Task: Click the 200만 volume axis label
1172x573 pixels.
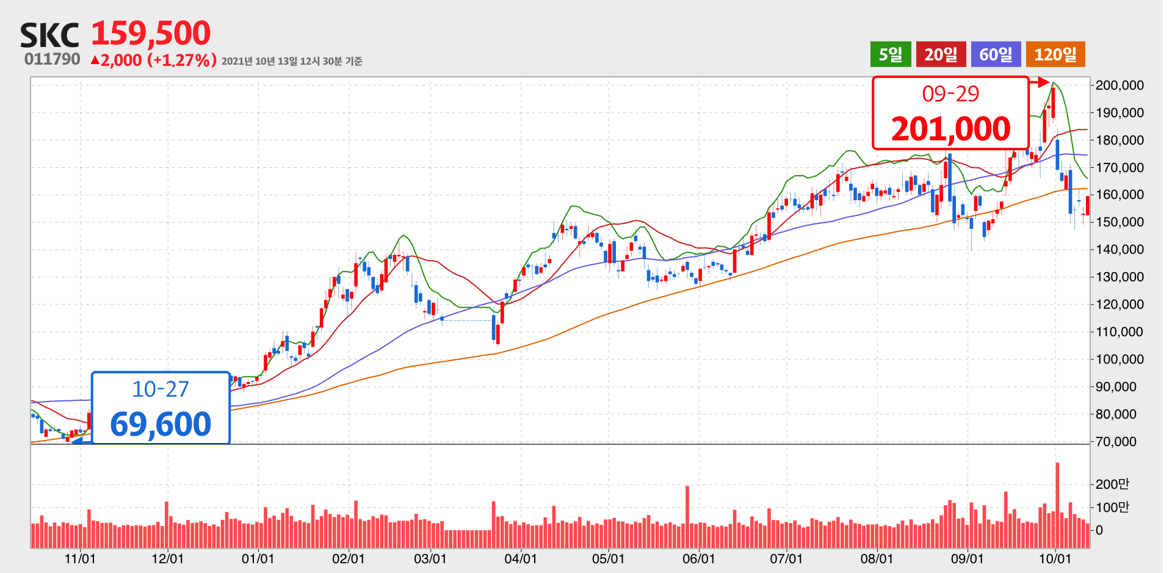Action: 1112,484
